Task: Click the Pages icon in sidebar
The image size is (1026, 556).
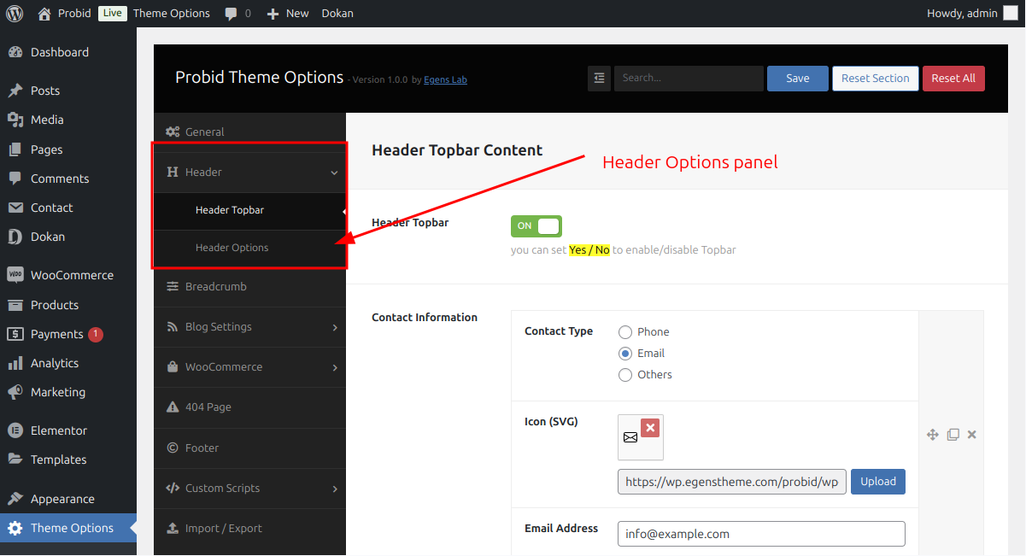Action: point(15,149)
